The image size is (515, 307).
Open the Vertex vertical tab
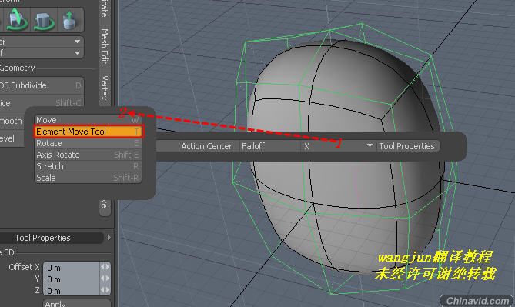pos(105,88)
